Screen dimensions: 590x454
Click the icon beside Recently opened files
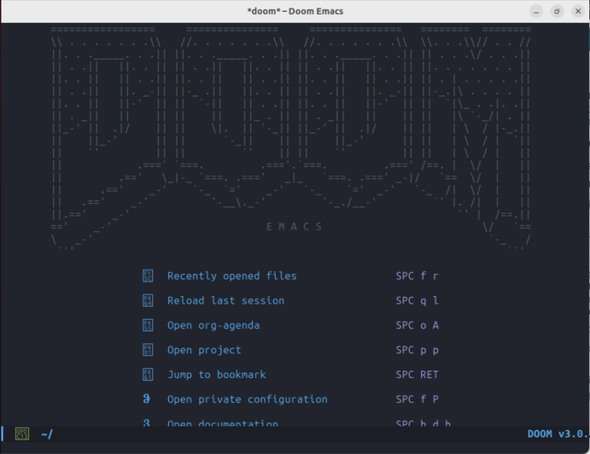tap(147, 275)
